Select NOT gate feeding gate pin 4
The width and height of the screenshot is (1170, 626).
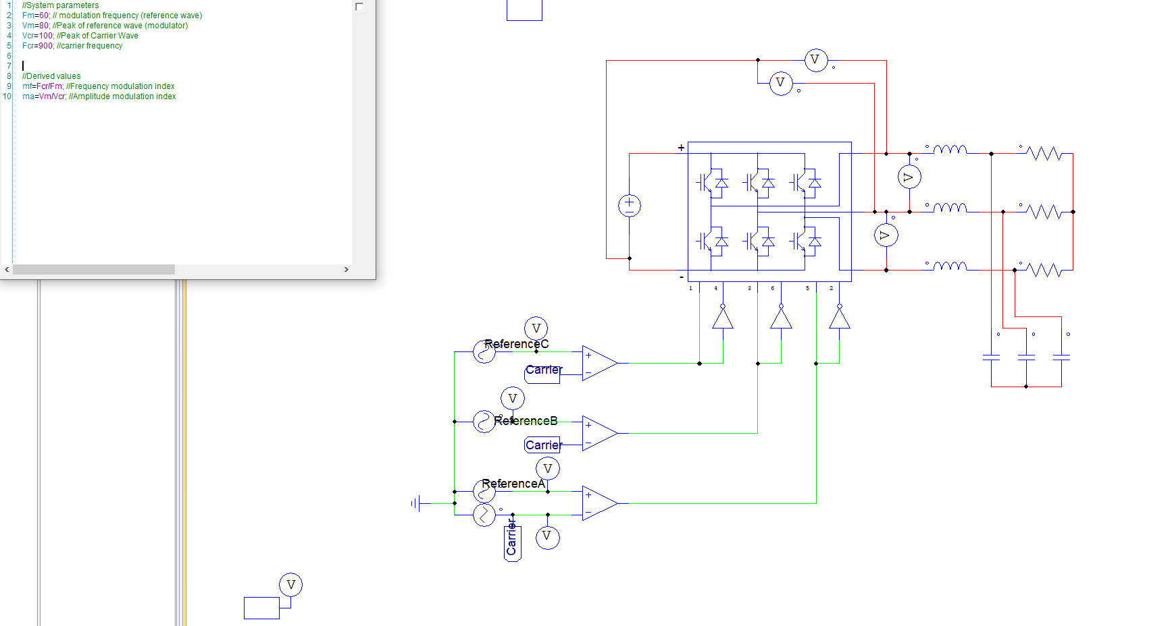723,316
